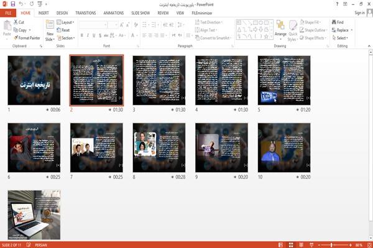
Task: Open the Shape Effects dropdown
Action: click(x=313, y=38)
